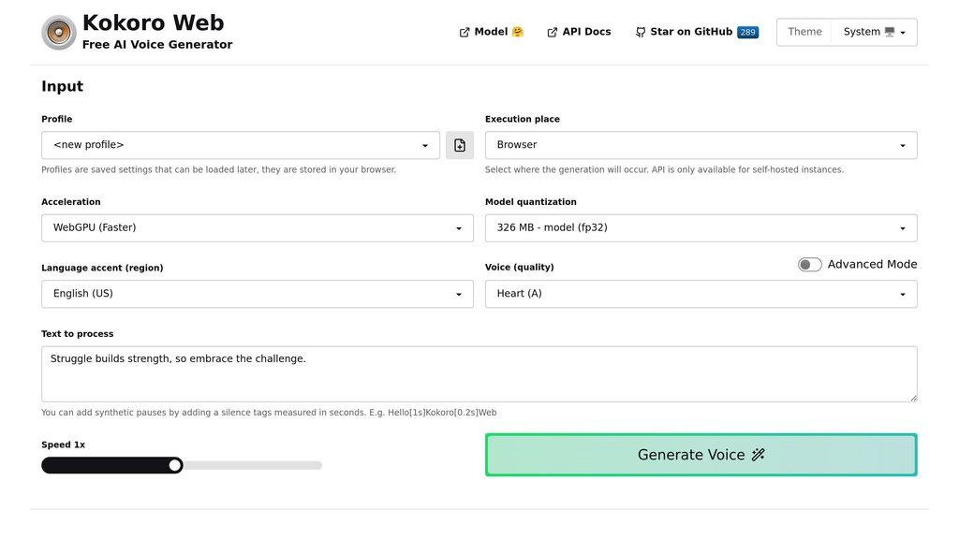Click the Kokoro Web speaker logo
959x539 pixels.
point(59,33)
